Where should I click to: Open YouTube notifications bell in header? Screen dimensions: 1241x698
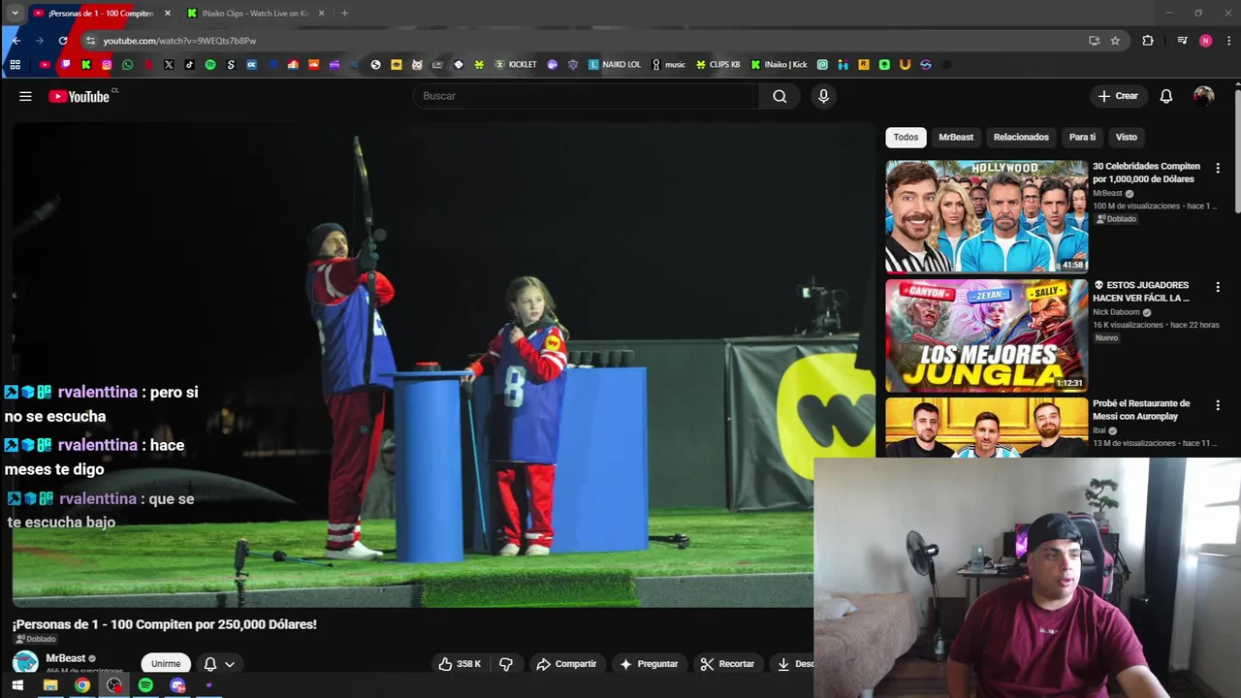click(x=1166, y=96)
